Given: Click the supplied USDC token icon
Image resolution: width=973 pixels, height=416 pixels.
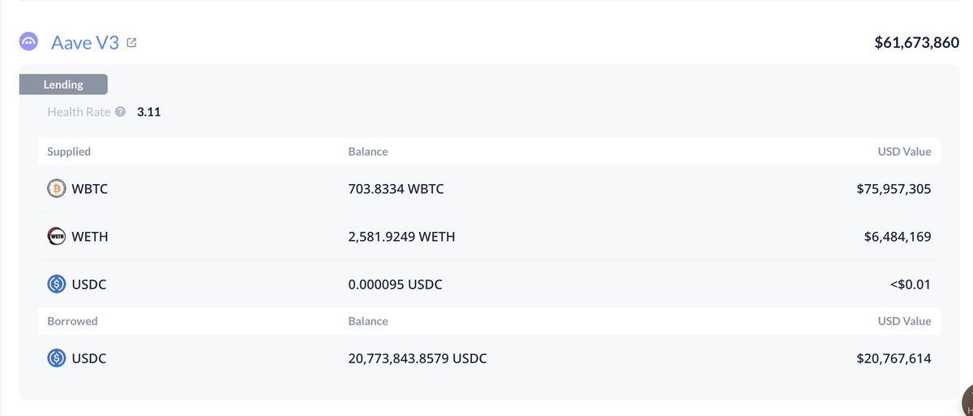Looking at the screenshot, I should pyautogui.click(x=56, y=285).
